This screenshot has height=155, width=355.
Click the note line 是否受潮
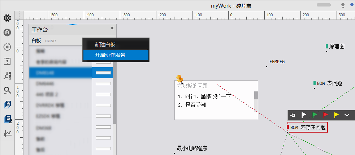(192, 105)
